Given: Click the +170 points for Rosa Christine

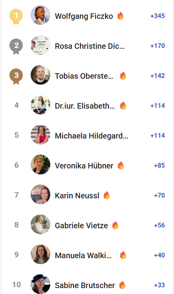Looking at the screenshot, I should 158,46.
